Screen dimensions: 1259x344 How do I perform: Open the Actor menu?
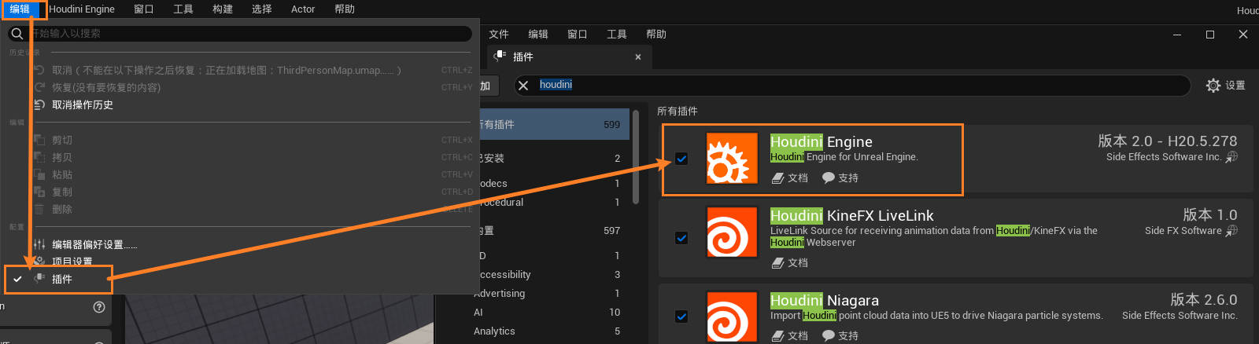pyautogui.click(x=303, y=9)
